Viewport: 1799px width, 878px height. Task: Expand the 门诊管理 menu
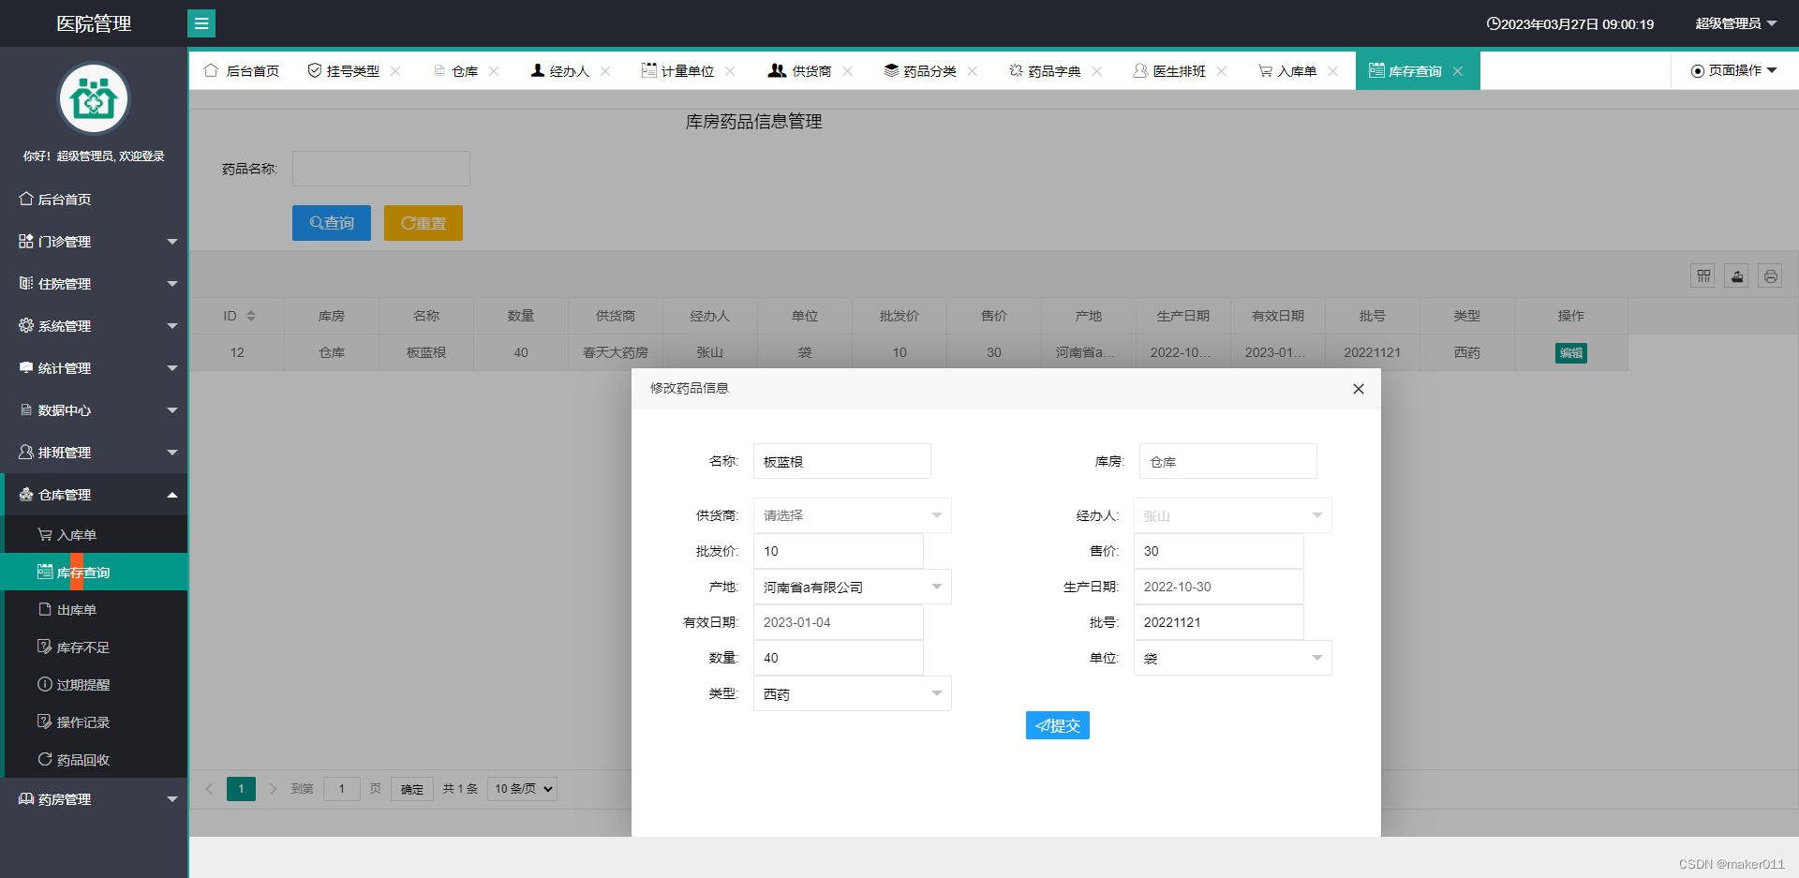coord(94,242)
